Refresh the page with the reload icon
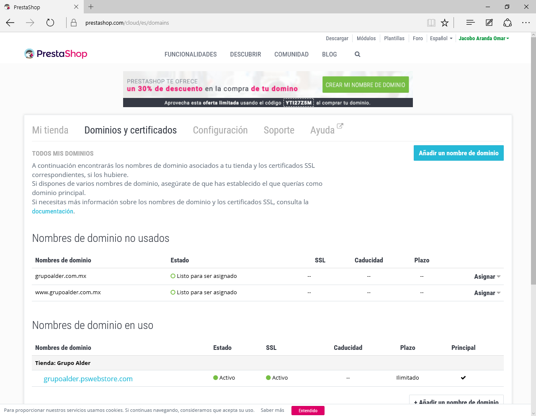The width and height of the screenshot is (536, 416). pyautogui.click(x=50, y=23)
